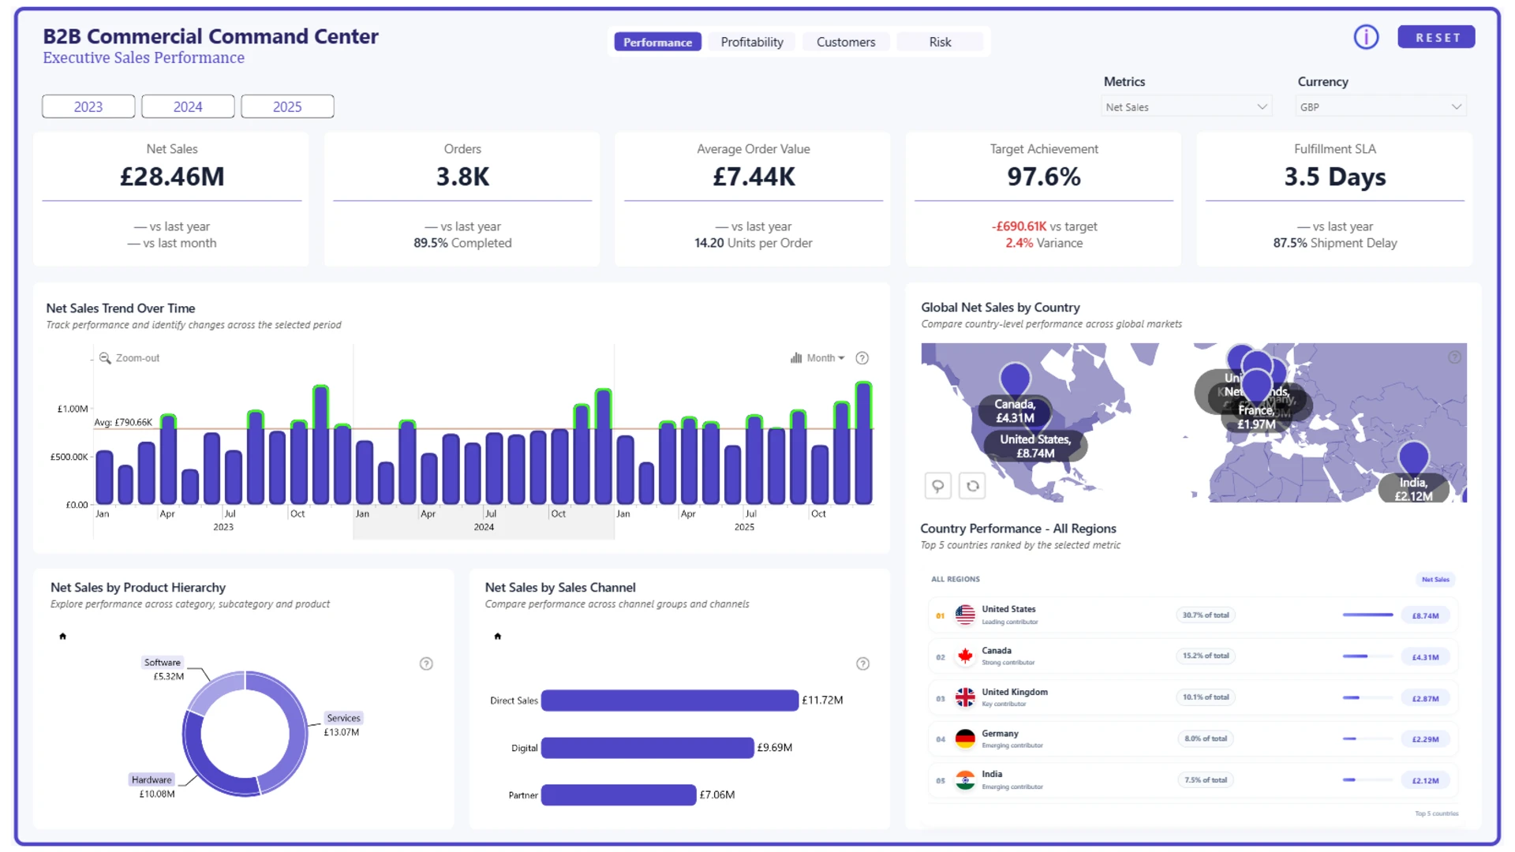Click the Fulfillment SLA 3.5 Days value
This screenshot has width=1515, height=852.
tap(1335, 177)
